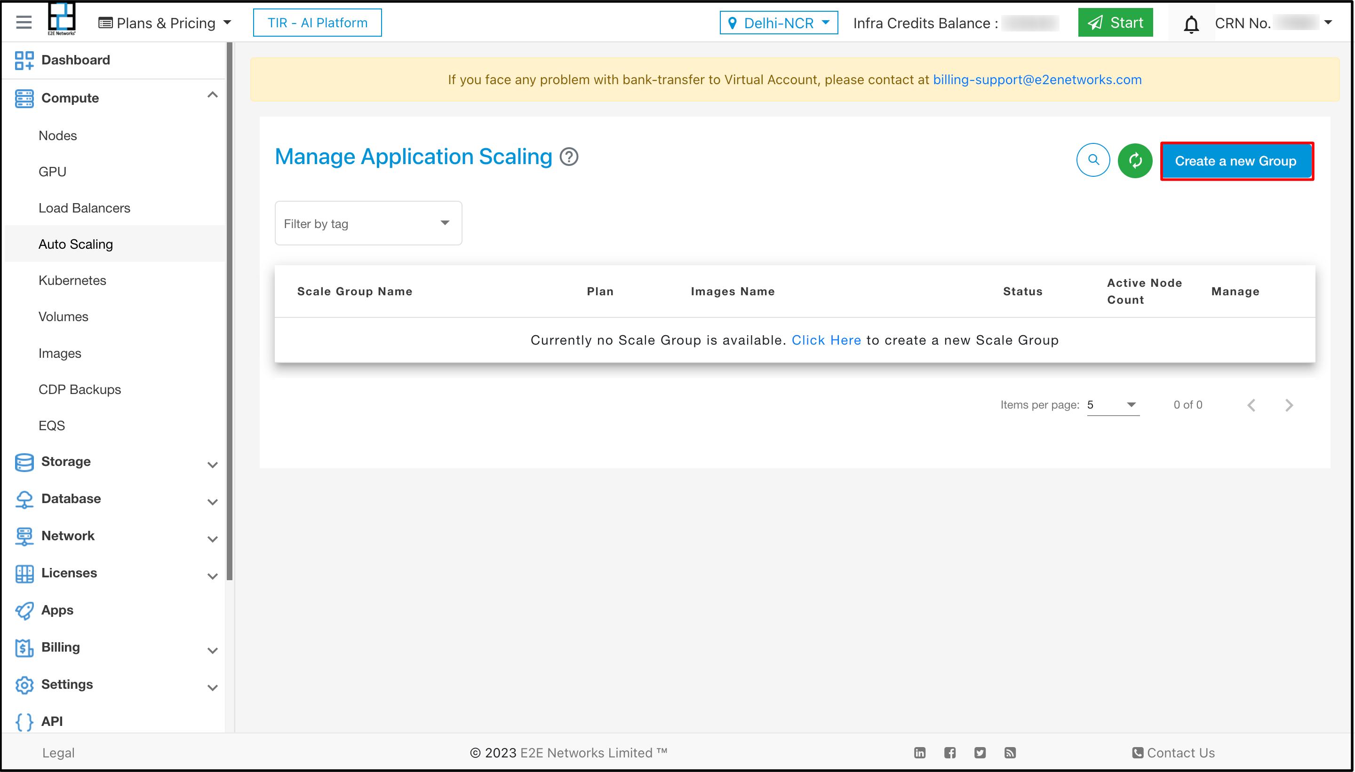Open LinkedIn icon in footer
1355x772 pixels.
point(919,753)
